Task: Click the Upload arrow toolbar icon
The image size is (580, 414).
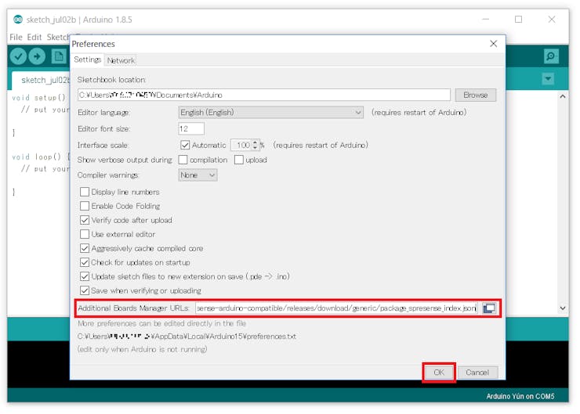Action: (x=37, y=56)
